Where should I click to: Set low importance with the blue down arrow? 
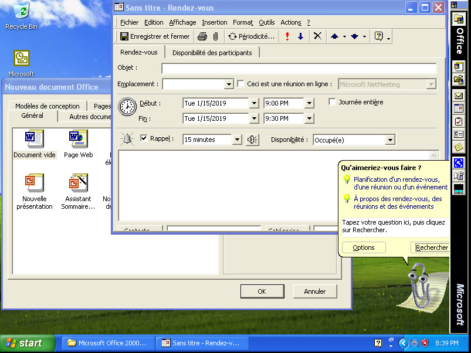(x=300, y=36)
